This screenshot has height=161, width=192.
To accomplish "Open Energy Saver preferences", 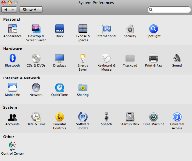I will (83, 58).
